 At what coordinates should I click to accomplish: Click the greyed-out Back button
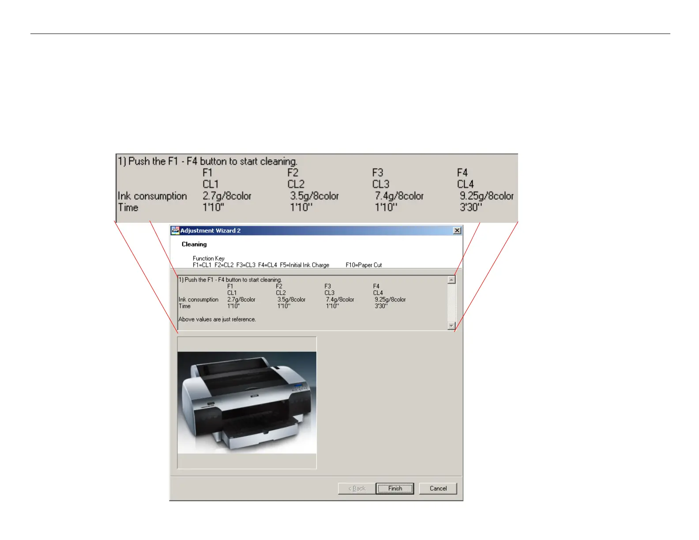(357, 488)
